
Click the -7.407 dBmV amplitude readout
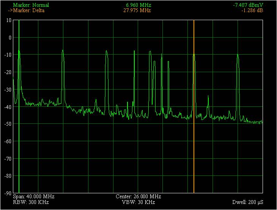click(248, 5)
